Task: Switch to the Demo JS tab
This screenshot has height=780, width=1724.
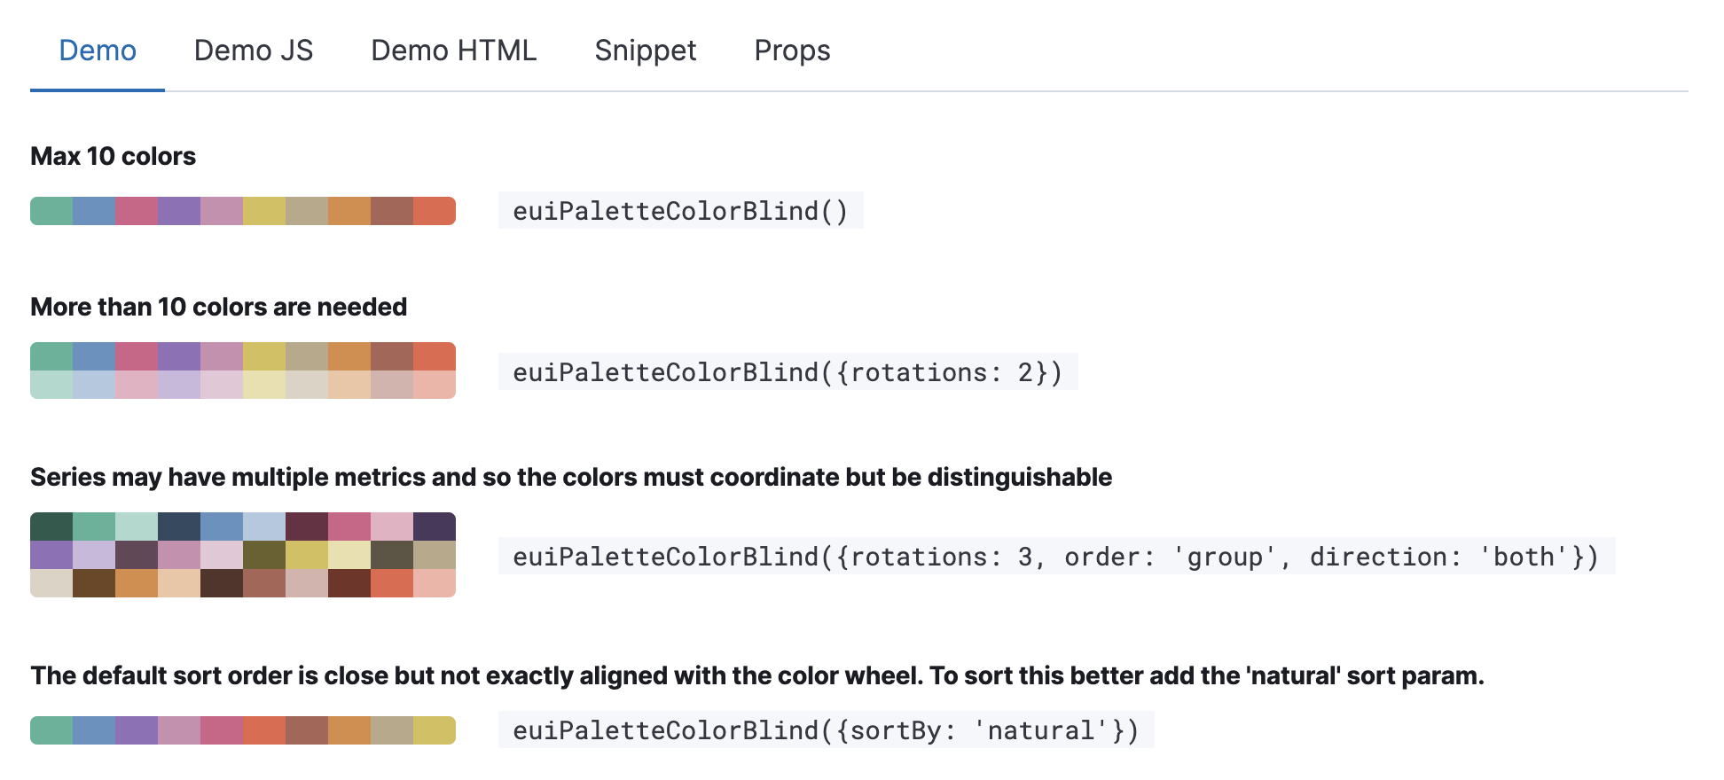Action: [x=254, y=51]
